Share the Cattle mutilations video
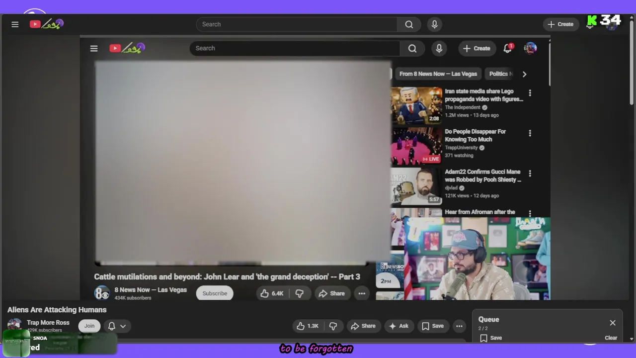 [332, 293]
